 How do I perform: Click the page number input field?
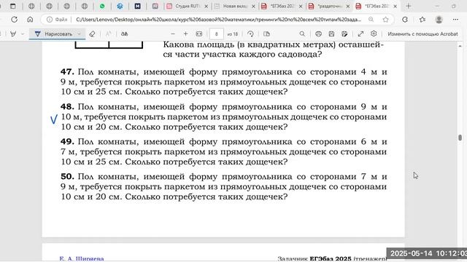coord(217,34)
